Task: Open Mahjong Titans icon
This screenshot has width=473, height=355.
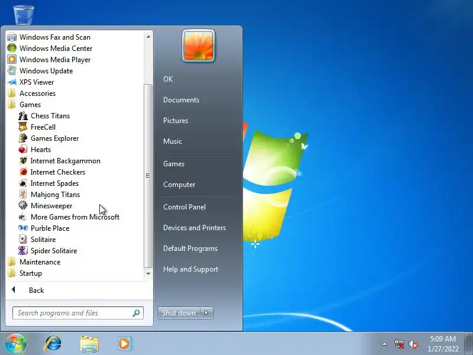Action: 23,195
